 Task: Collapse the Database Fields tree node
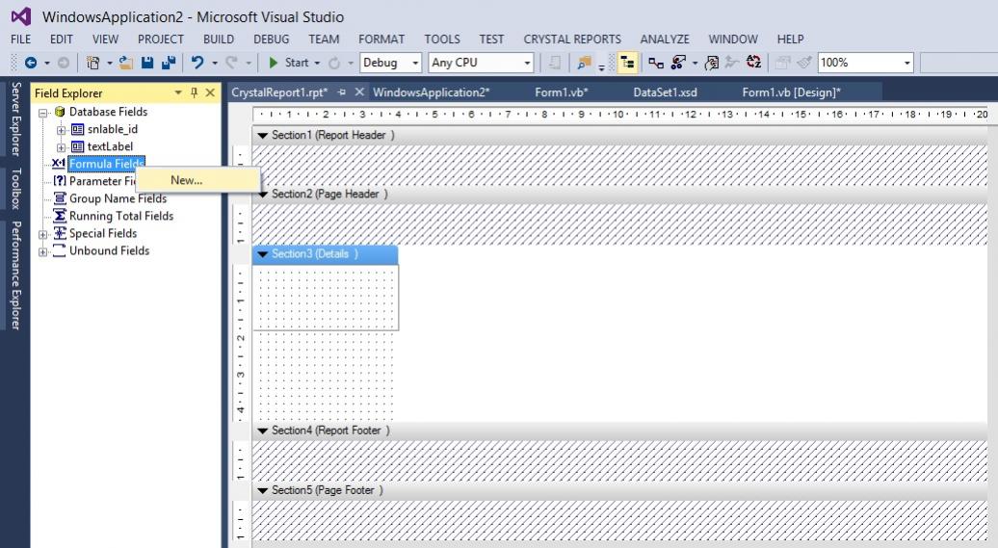pyautogui.click(x=43, y=113)
